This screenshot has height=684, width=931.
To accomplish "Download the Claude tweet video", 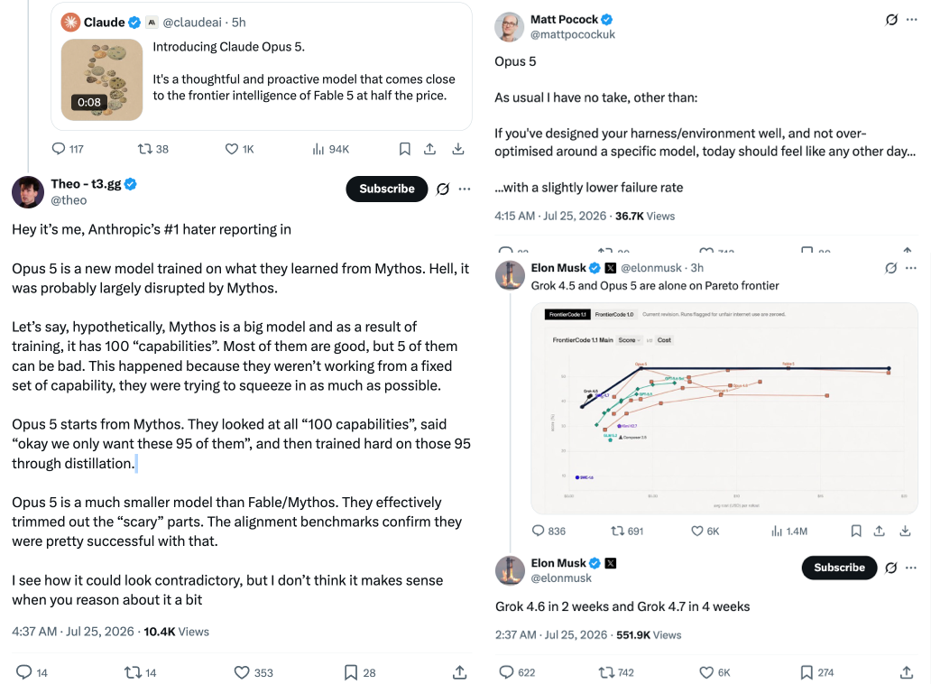I will click(x=457, y=149).
